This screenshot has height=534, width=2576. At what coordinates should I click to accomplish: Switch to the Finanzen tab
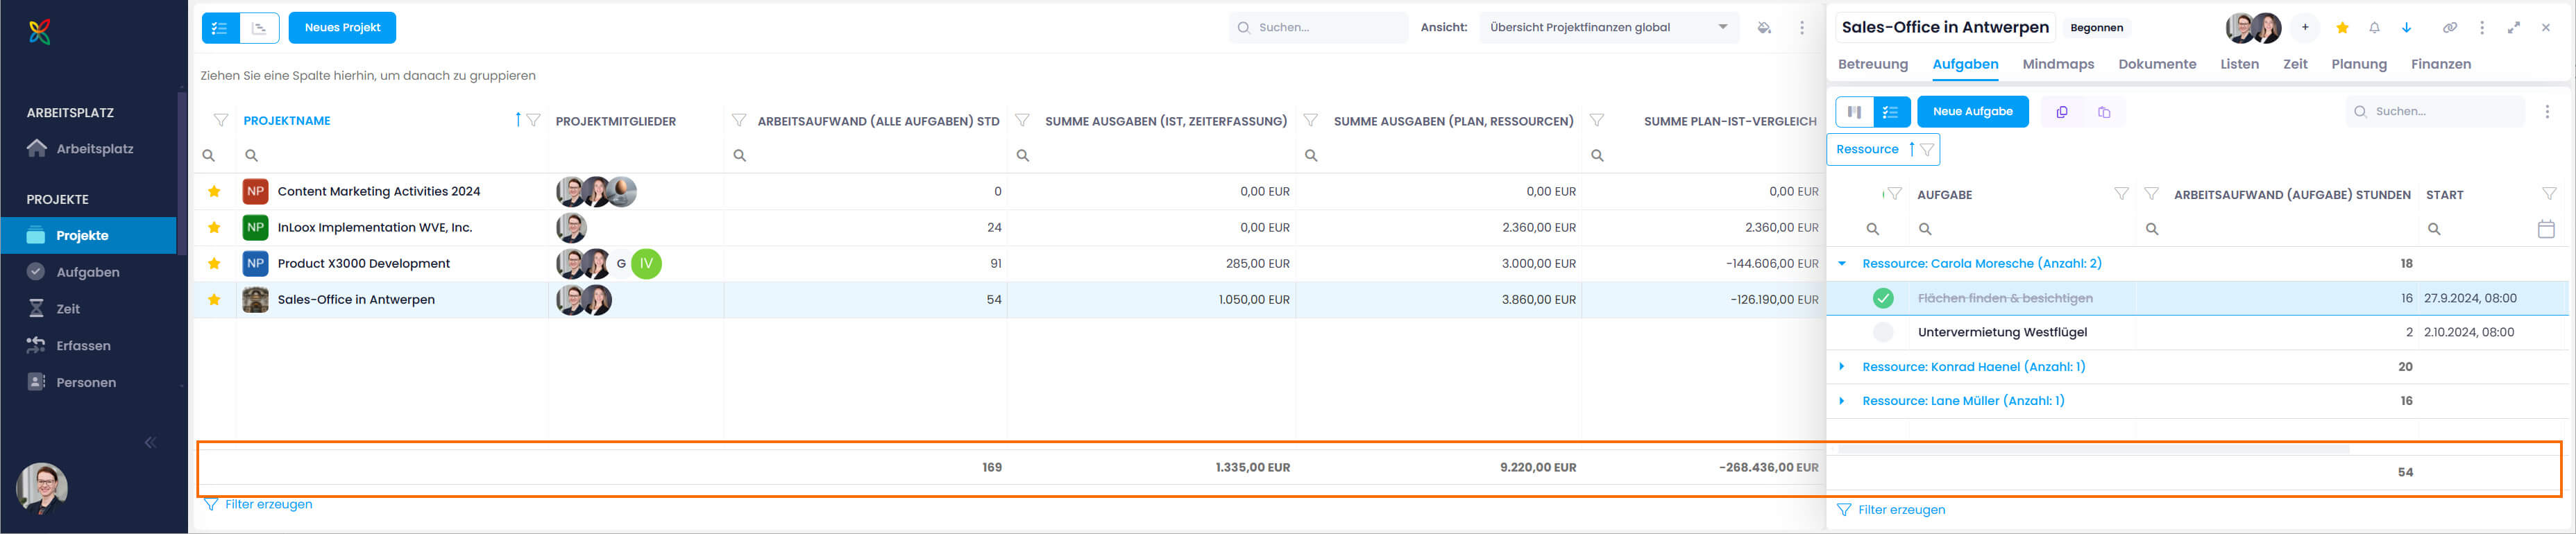[x=2440, y=64]
